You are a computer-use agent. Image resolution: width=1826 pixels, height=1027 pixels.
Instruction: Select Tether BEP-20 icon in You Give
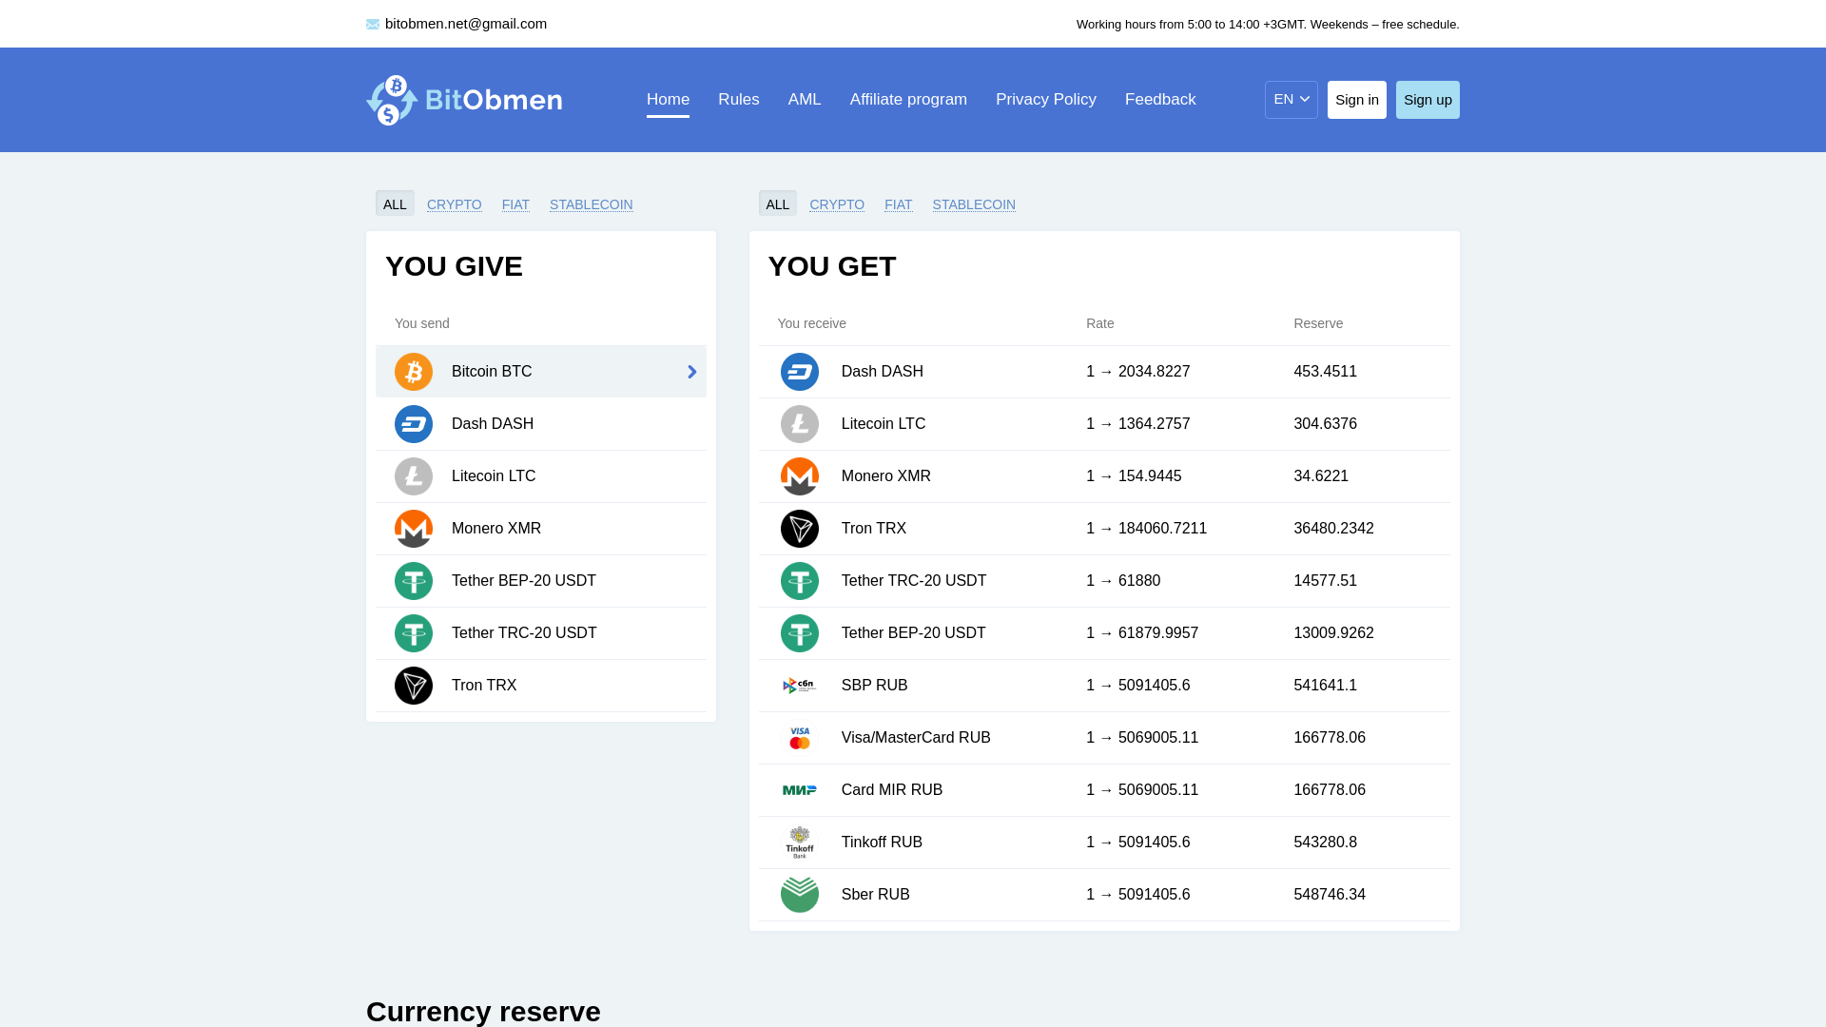414,581
